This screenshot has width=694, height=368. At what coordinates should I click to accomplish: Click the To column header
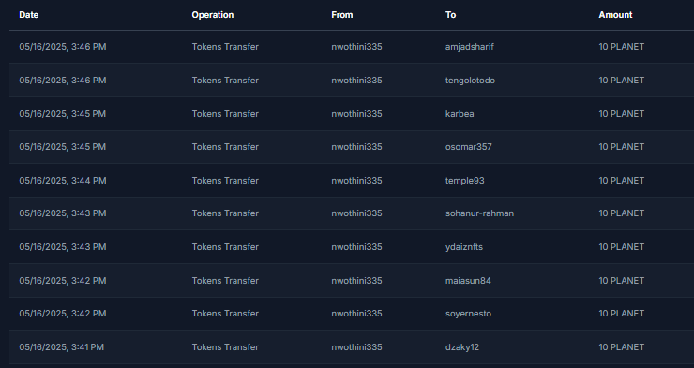click(450, 15)
